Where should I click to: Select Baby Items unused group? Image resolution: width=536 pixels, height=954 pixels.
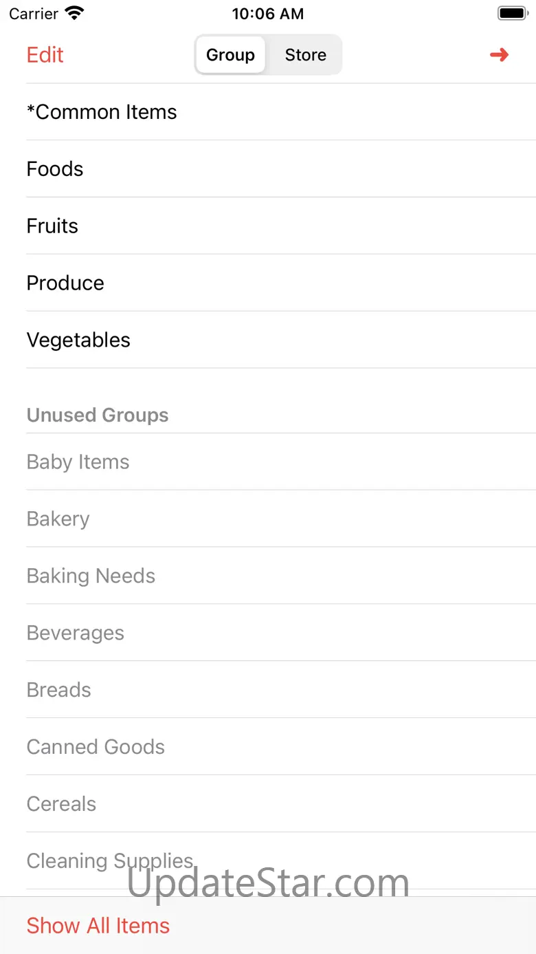point(78,462)
